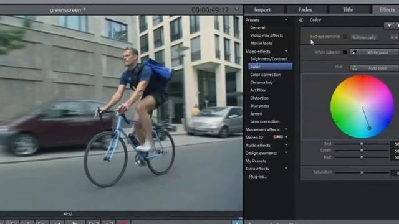Click the Saturation slider handle

point(362,173)
